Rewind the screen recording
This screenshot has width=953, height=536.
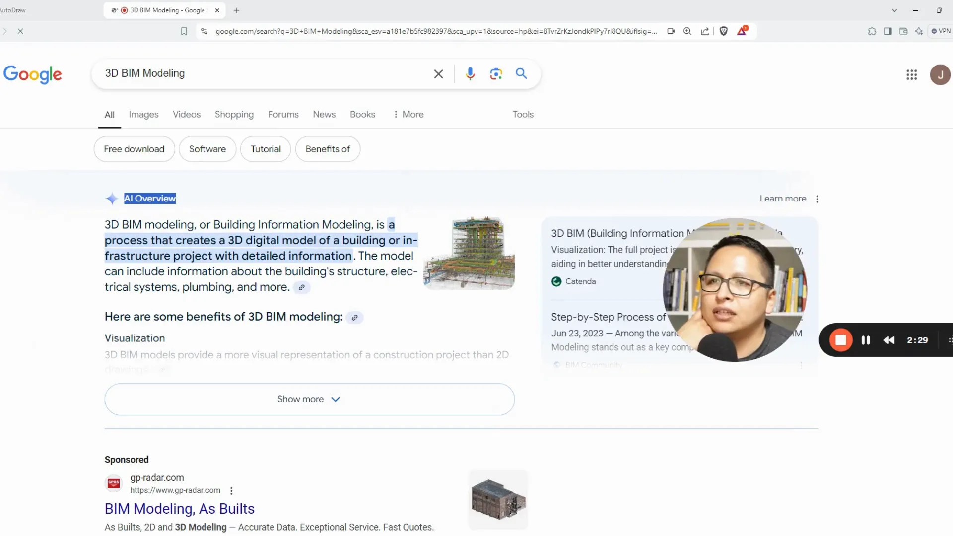(888, 340)
